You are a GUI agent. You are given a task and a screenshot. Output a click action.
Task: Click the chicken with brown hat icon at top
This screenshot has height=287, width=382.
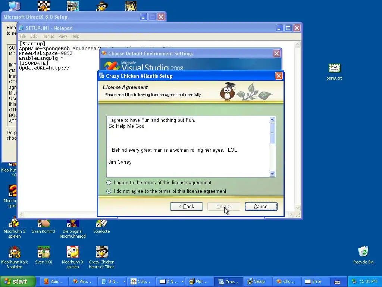[102, 6]
